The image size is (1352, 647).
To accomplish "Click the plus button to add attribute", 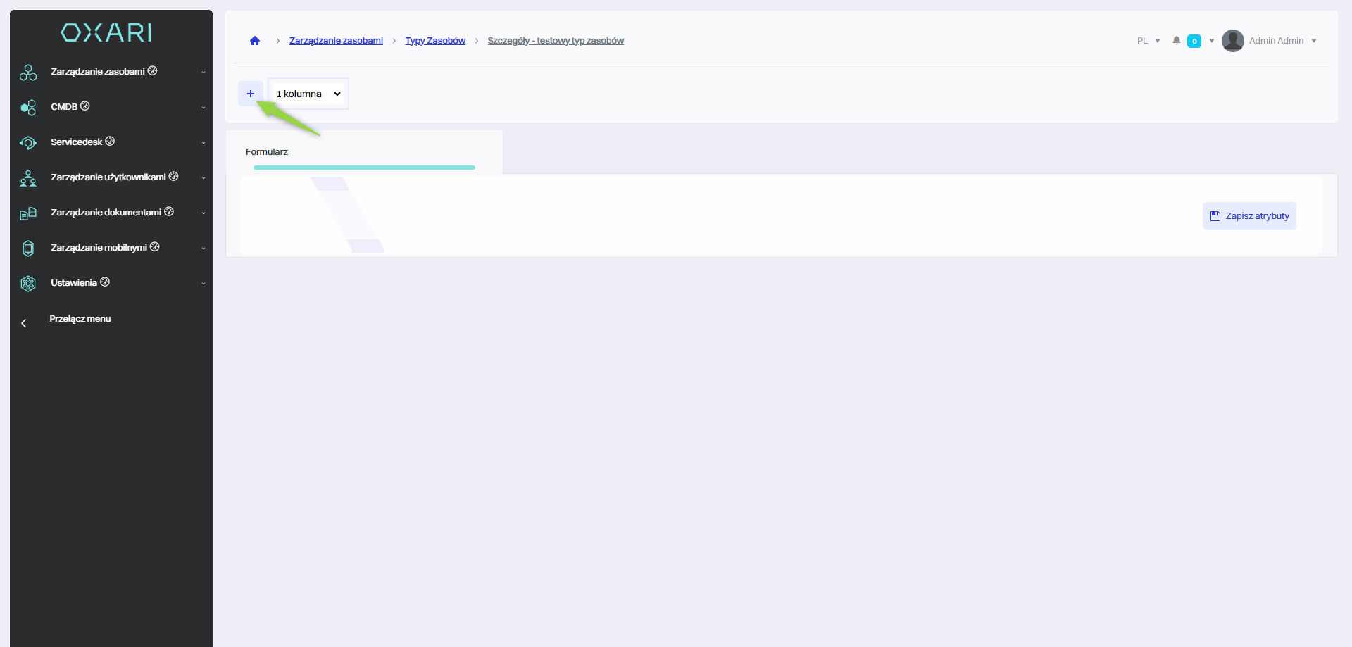I will 251,94.
